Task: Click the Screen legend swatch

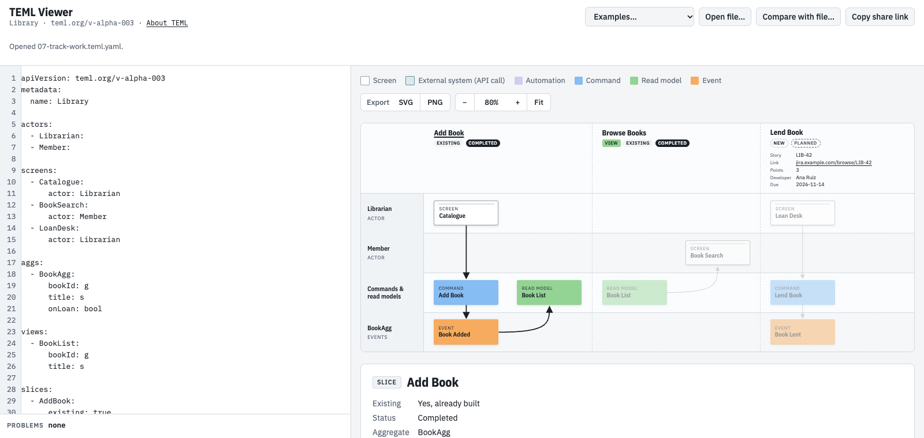Action: (x=365, y=81)
